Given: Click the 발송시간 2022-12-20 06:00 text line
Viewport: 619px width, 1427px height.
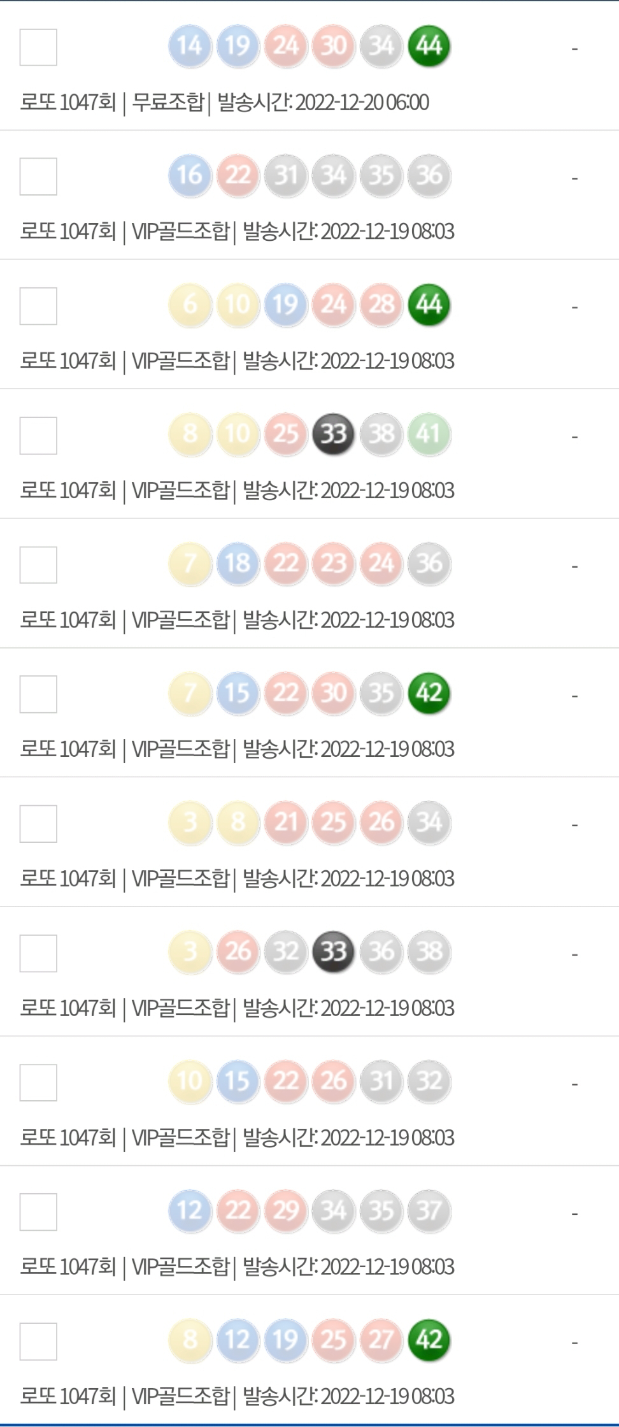Looking at the screenshot, I should [x=324, y=103].
